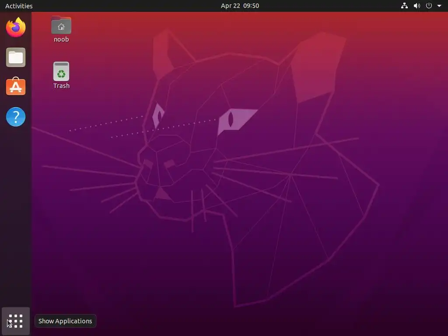Click the power icon in top bar
Screen dimensions: 448x336
click(x=429, y=6)
